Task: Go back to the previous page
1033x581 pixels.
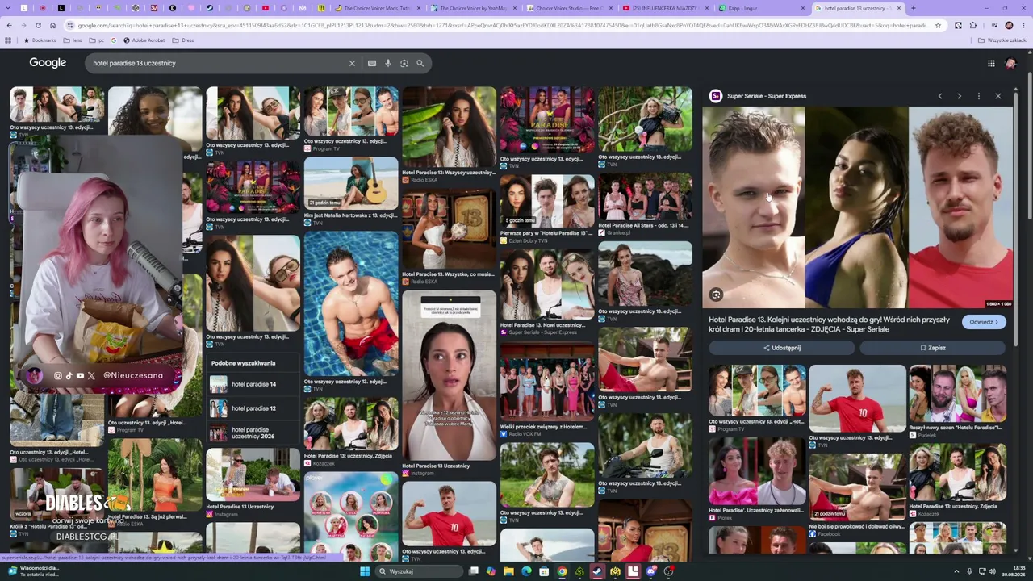Action: pyautogui.click(x=9, y=25)
